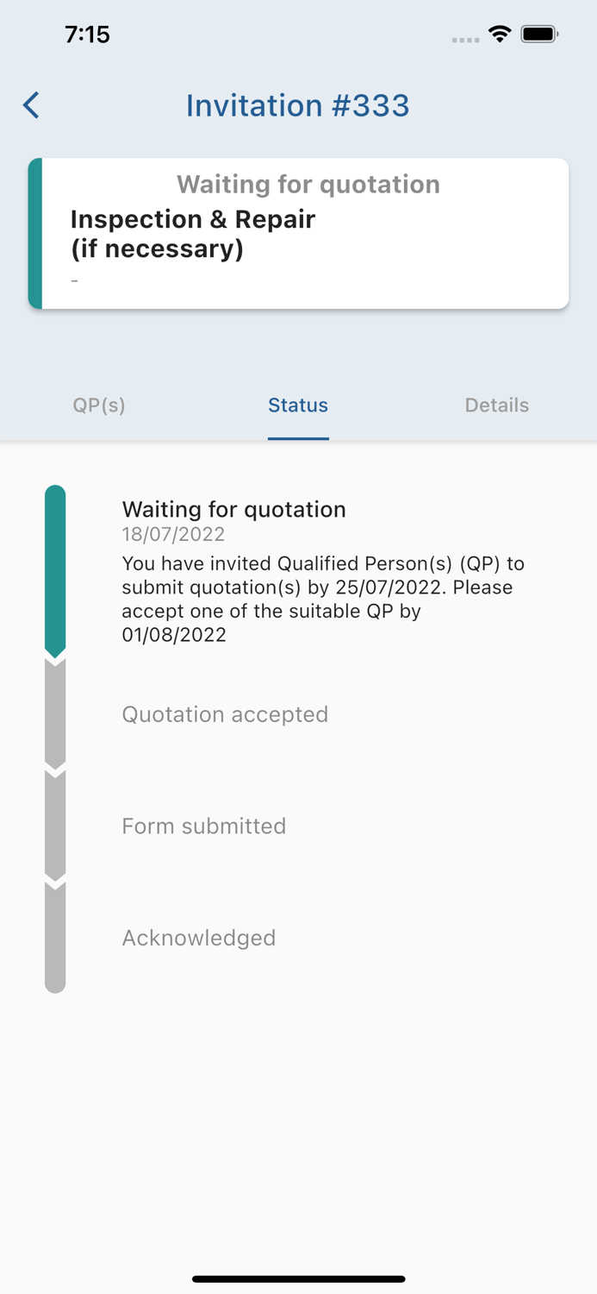Switch to the QP(s) tab
The image size is (597, 1294).
99,405
